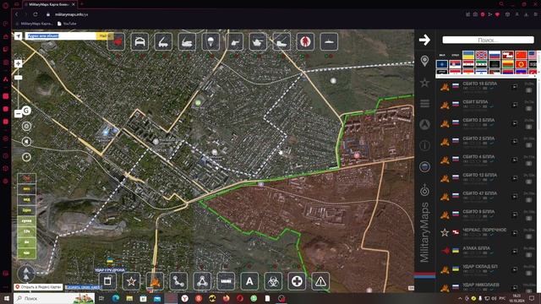This screenshot has width=541, height=304.
Task: Select the red heart unit icon
Action: pyautogui.click(x=117, y=41)
